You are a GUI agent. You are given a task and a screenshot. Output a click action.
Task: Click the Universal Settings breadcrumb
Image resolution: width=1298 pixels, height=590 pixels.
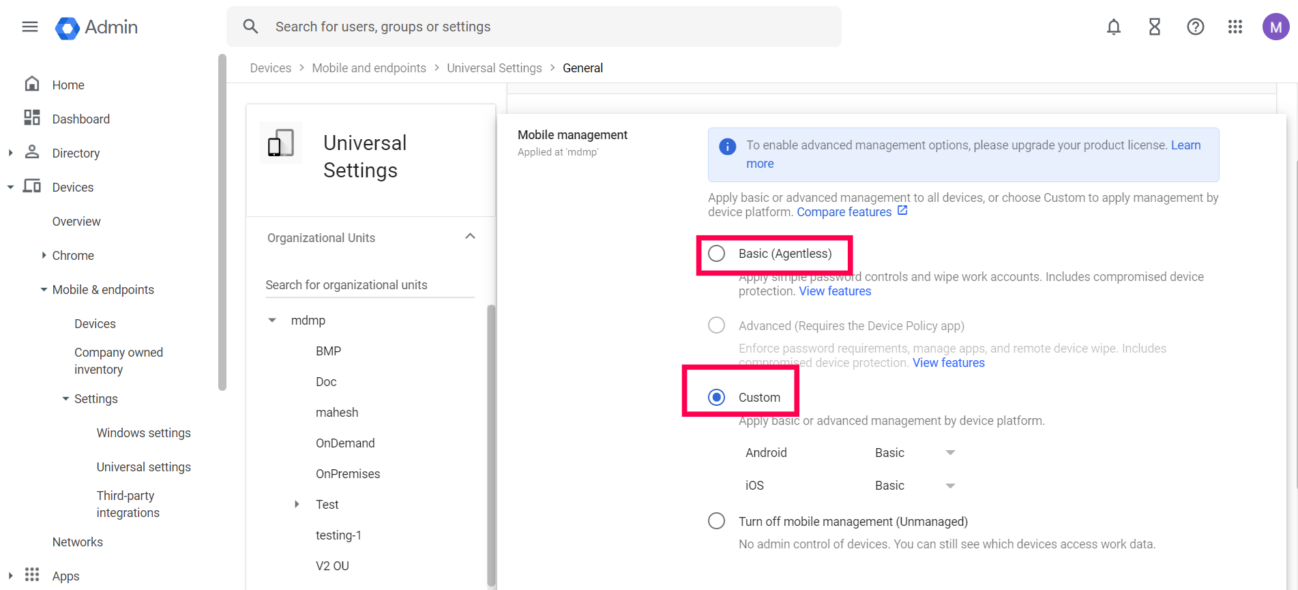pos(494,68)
